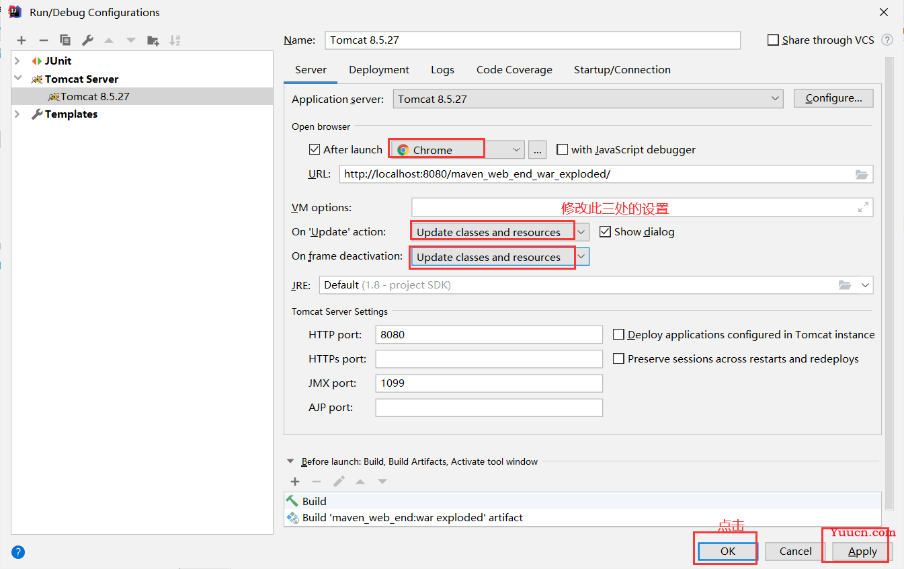The image size is (904, 569).
Task: Click AJP port field
Action: pos(489,408)
